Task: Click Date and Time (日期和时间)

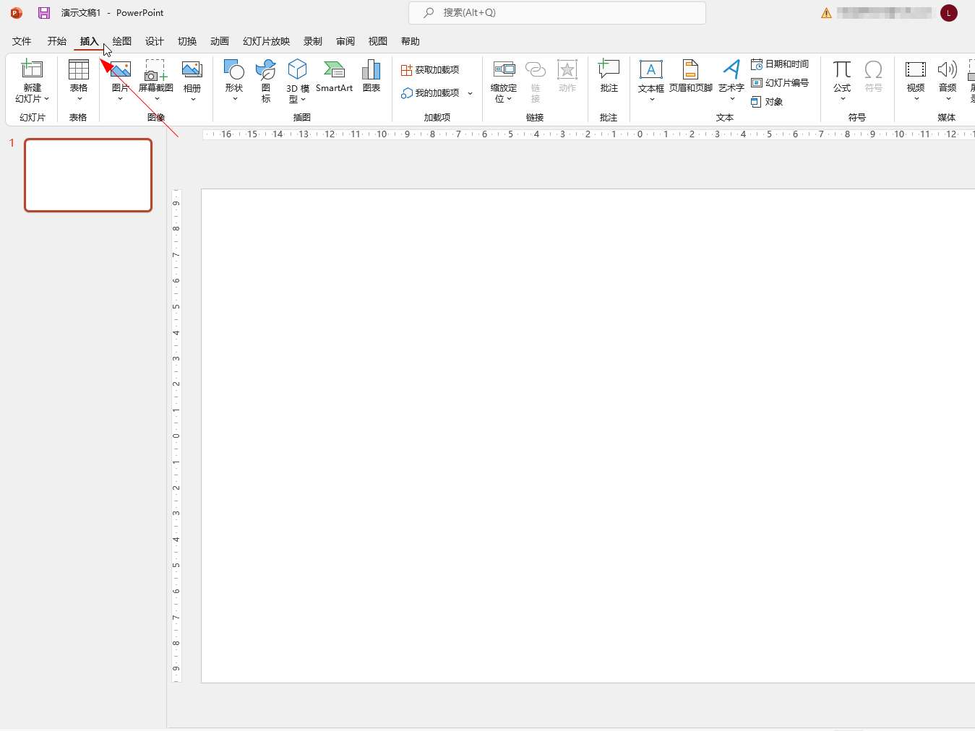Action: [x=780, y=64]
